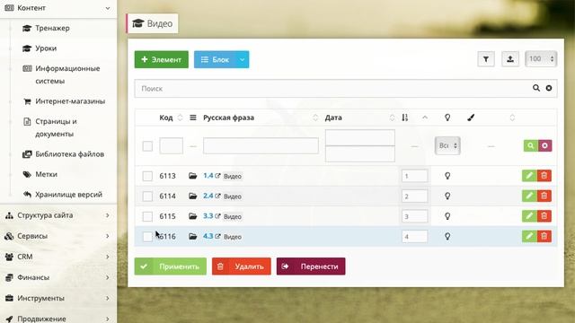Screen dimensions: 575x323
Task: Open the 100 items-per-page dropdown
Action: click(x=541, y=59)
